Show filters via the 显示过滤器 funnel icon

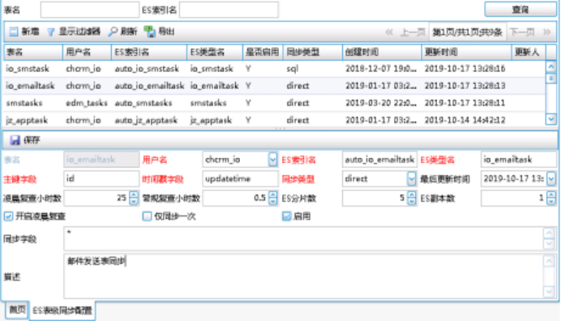(x=51, y=32)
